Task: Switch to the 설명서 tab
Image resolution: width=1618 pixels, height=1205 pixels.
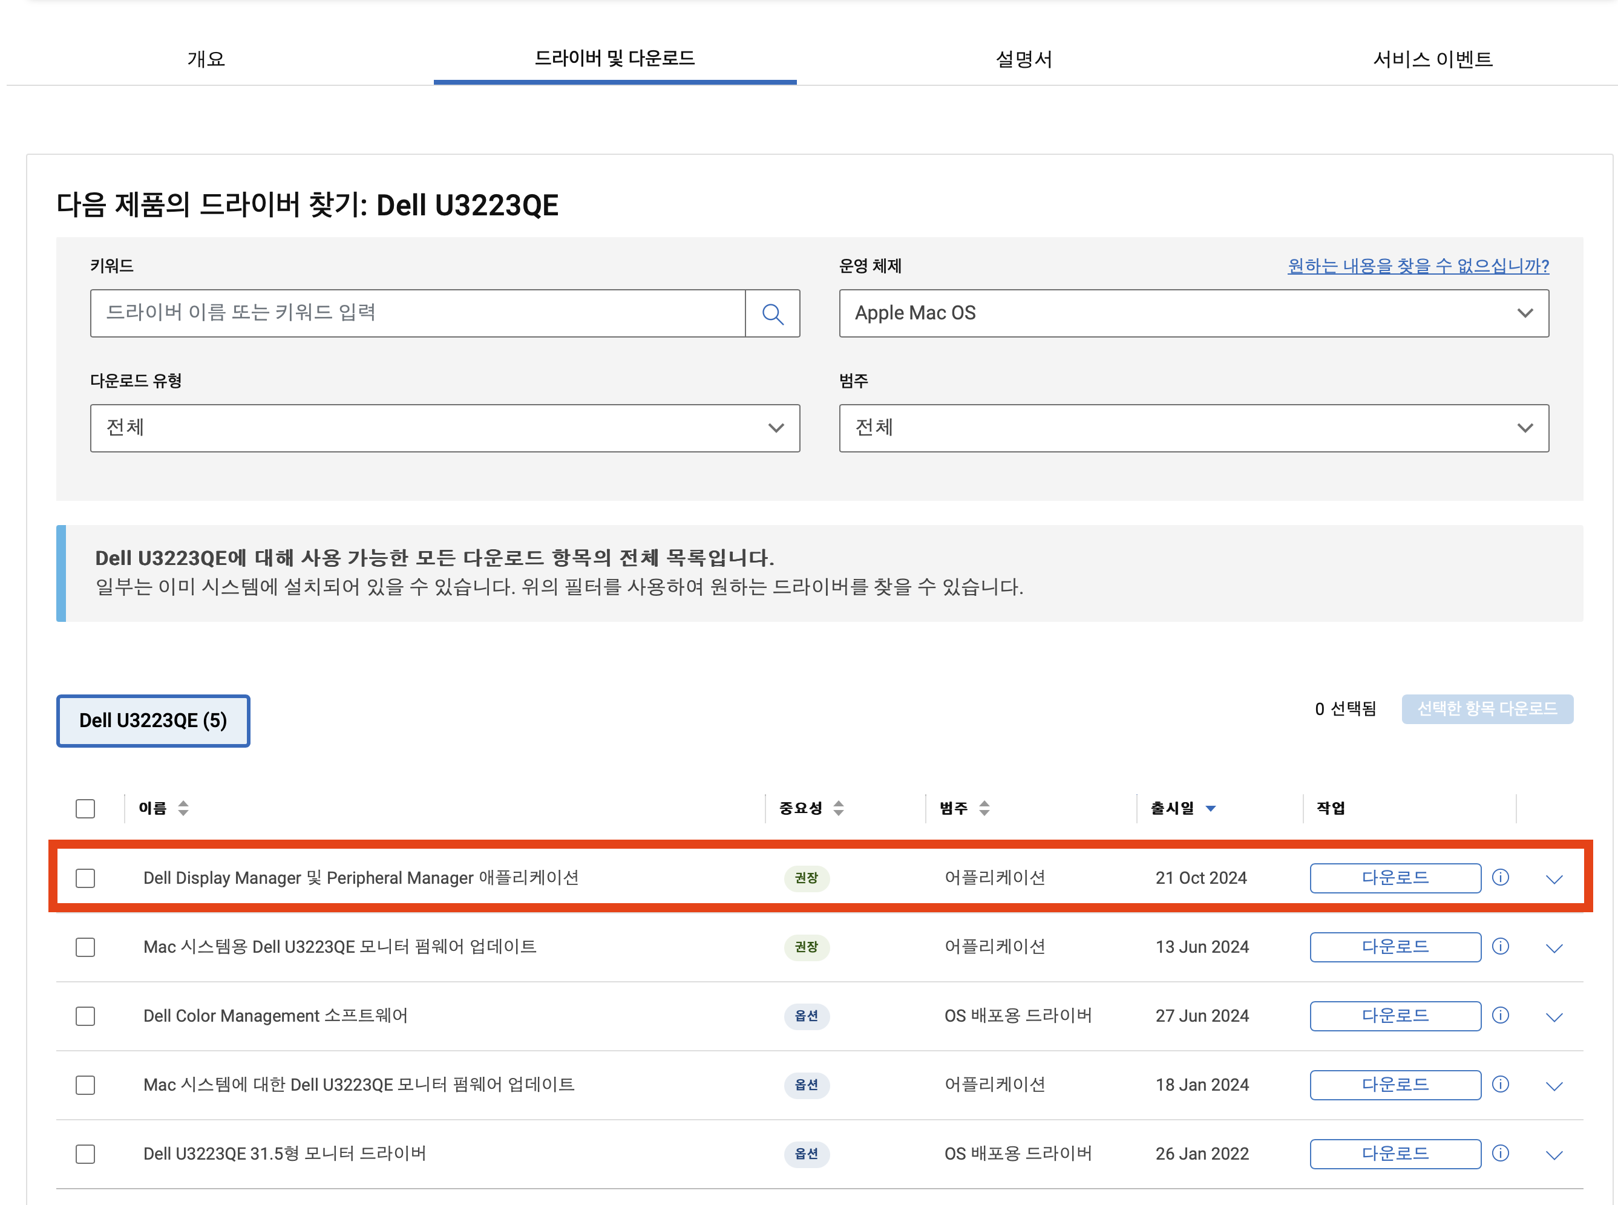Action: 1023,59
